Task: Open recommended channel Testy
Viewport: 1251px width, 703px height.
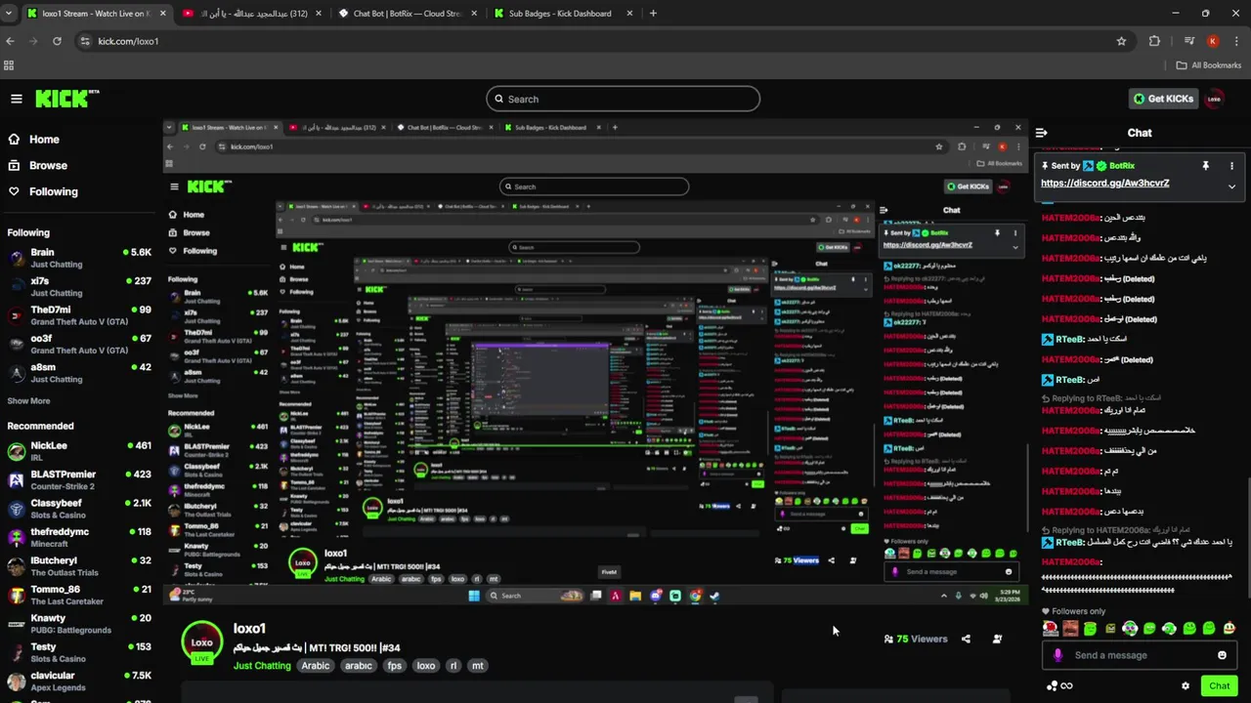Action: click(x=78, y=652)
